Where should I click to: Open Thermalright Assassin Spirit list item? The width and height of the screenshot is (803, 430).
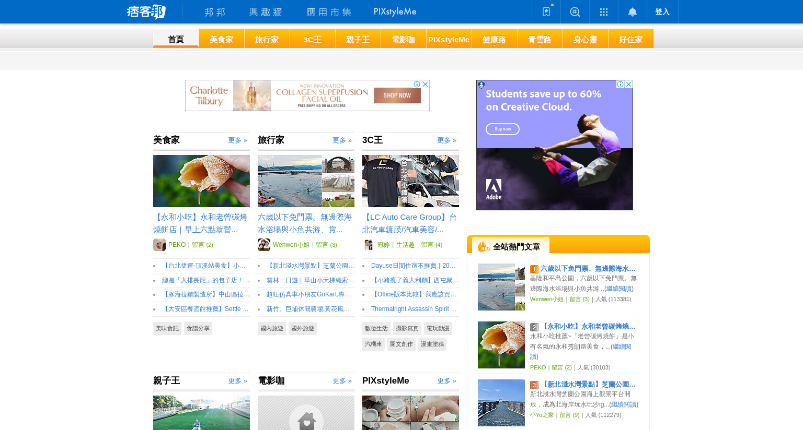tap(414, 309)
